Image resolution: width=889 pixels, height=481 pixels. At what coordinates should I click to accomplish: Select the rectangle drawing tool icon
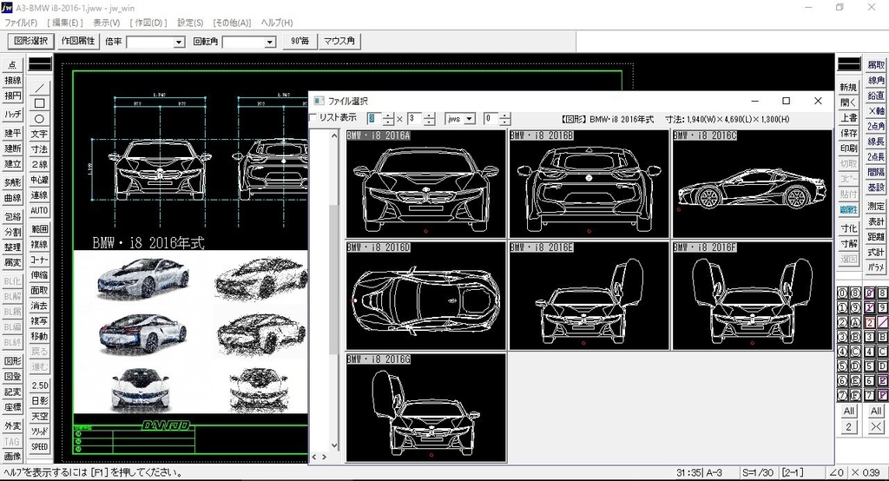(39, 103)
